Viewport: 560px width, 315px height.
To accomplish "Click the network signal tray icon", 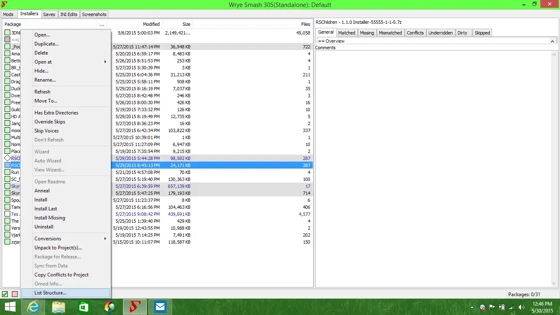I will (512, 307).
